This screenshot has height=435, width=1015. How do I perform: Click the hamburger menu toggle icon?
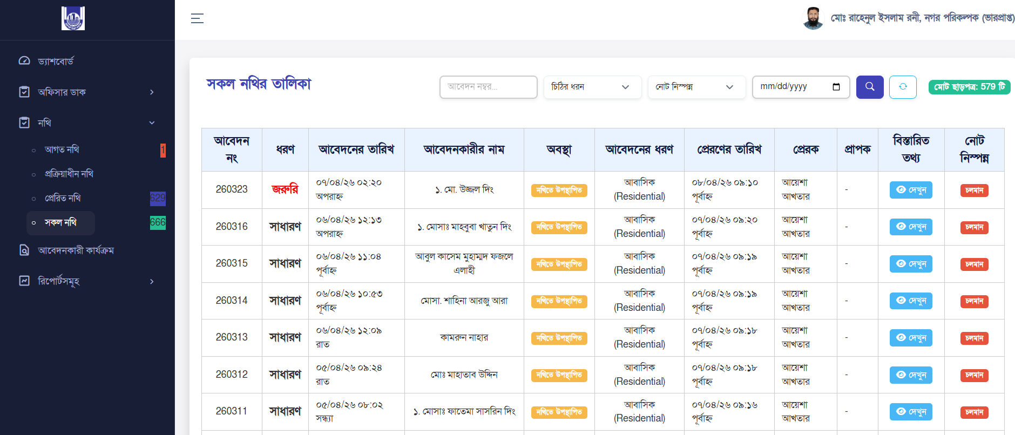pyautogui.click(x=197, y=18)
